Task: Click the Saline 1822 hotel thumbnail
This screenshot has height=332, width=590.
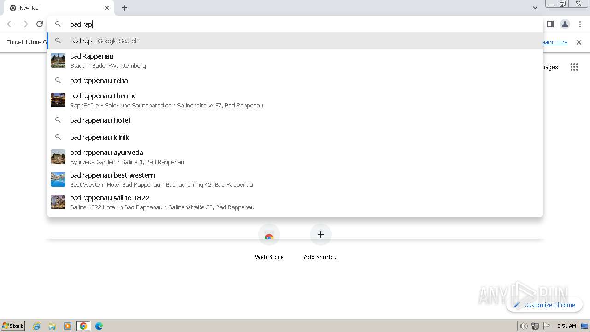Action: coord(58,202)
